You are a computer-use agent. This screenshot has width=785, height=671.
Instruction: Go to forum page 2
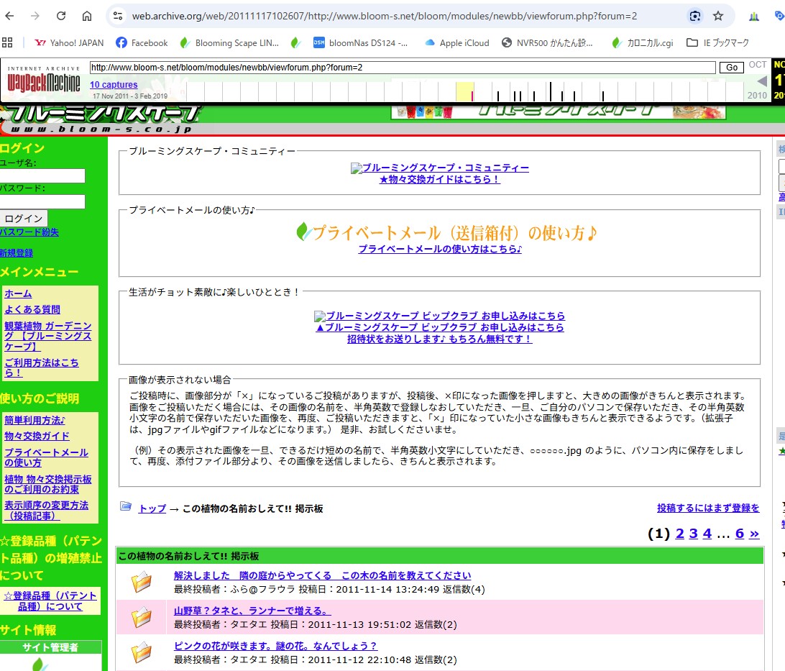tap(680, 534)
